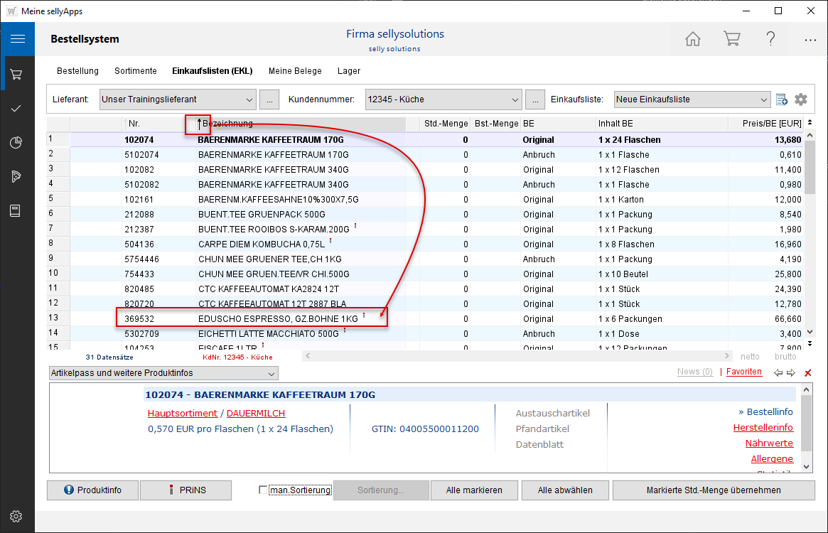Open the Meine Belege tab

(295, 71)
